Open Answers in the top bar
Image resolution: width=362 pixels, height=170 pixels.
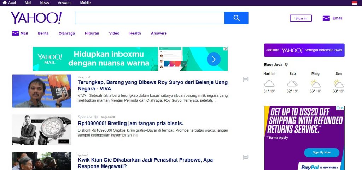64,3
